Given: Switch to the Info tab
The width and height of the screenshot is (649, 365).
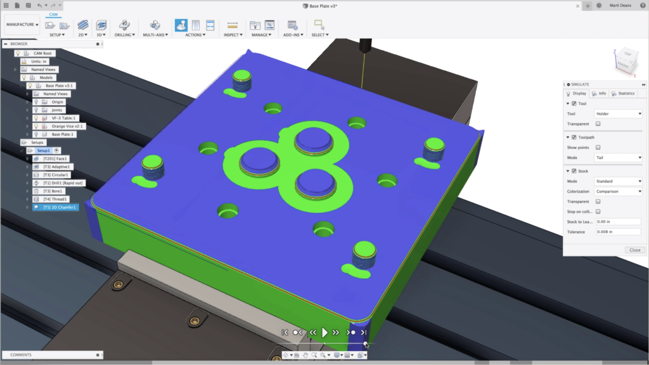Looking at the screenshot, I should 599,94.
